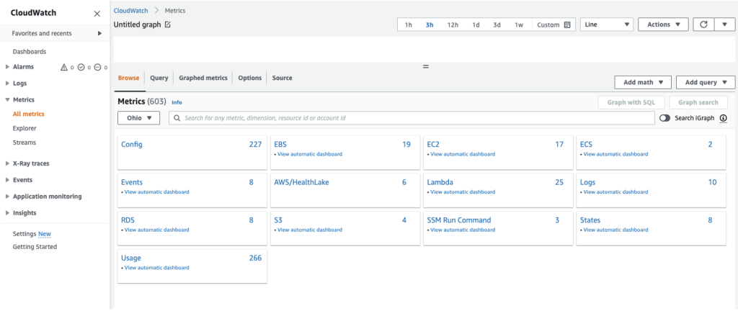Viewport: 738px width, 311px height.
Task: Click the CloudWatch breadcrumb link
Action: click(x=131, y=10)
